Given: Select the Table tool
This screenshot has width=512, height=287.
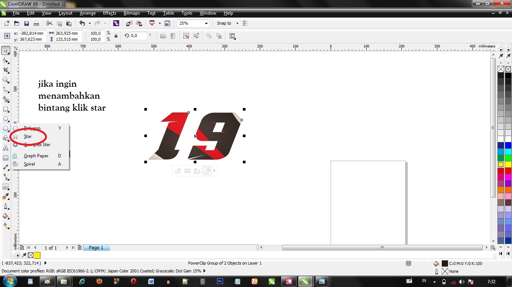Looking at the screenshot, I should (6, 158).
